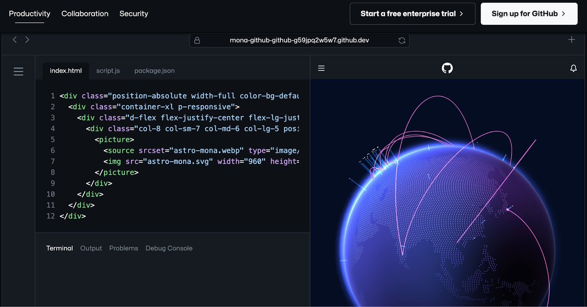The height and width of the screenshot is (307, 587).
Task: Navigate back using the back arrow
Action: (14, 40)
